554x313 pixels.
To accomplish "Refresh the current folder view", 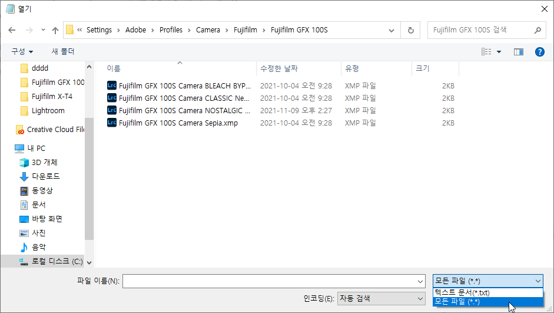I will pyautogui.click(x=410, y=30).
